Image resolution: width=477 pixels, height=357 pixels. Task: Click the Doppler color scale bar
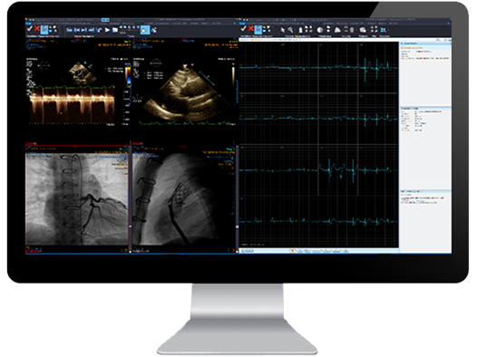129,76
